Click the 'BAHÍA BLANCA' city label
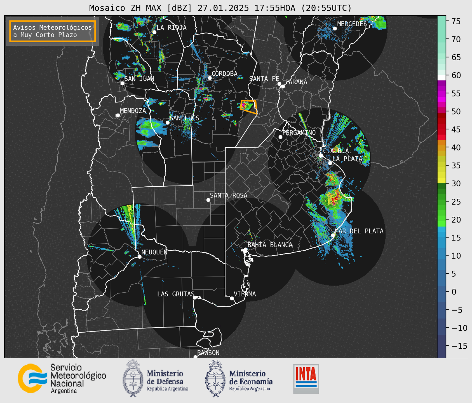Screen dimensions: 472x403 click(x=270, y=245)
